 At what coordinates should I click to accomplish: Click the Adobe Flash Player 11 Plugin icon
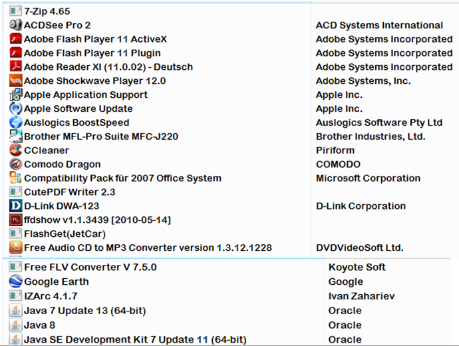click(15, 53)
